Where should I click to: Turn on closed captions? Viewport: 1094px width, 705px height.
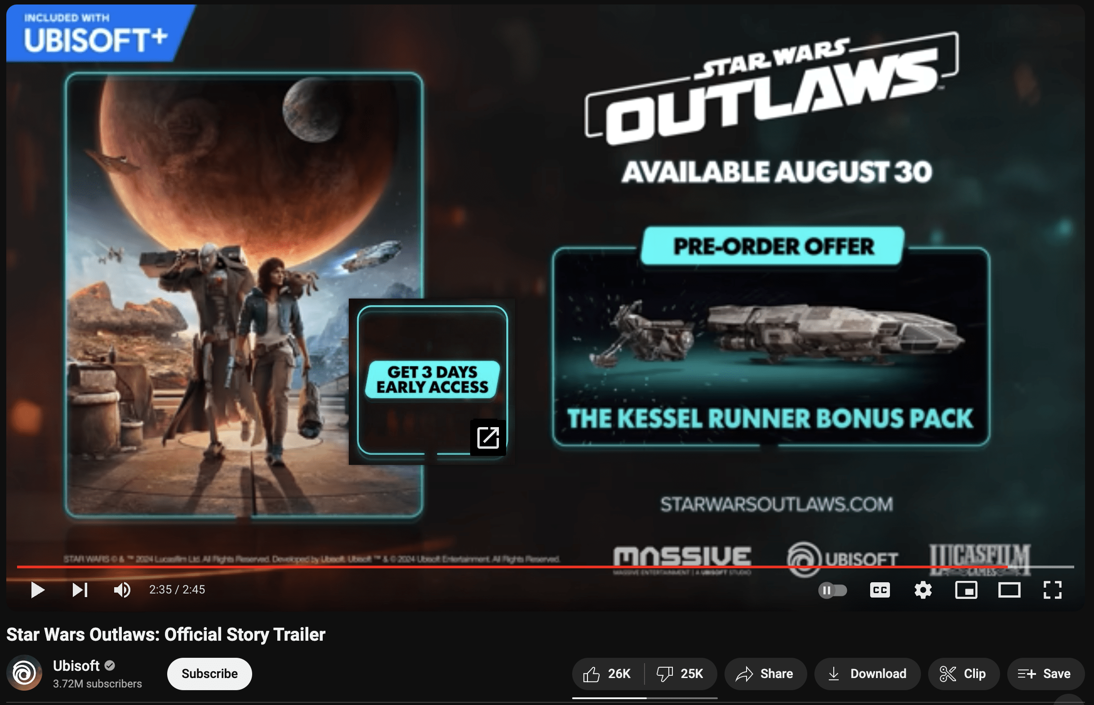[x=880, y=590]
